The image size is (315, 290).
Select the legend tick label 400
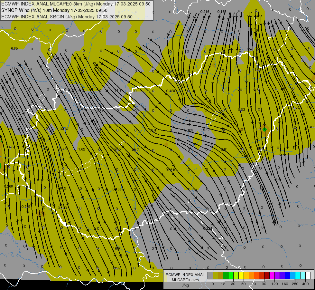click(x=305, y=284)
